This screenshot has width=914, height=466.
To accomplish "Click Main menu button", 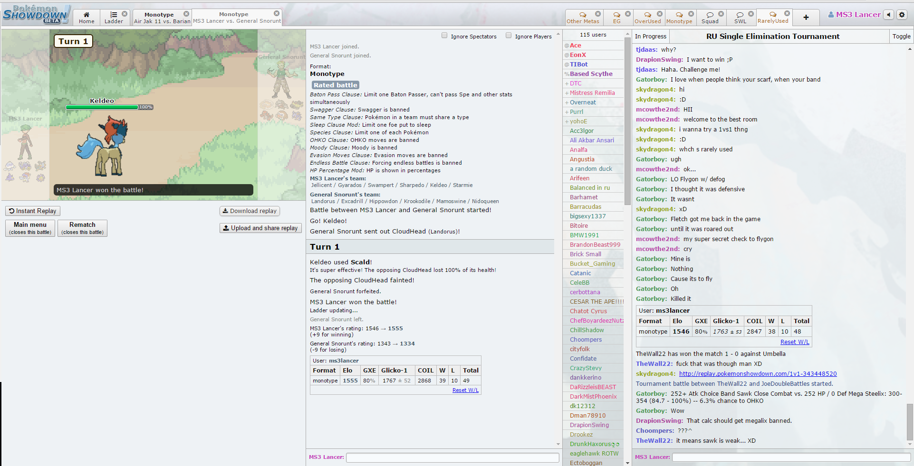I will coord(30,228).
